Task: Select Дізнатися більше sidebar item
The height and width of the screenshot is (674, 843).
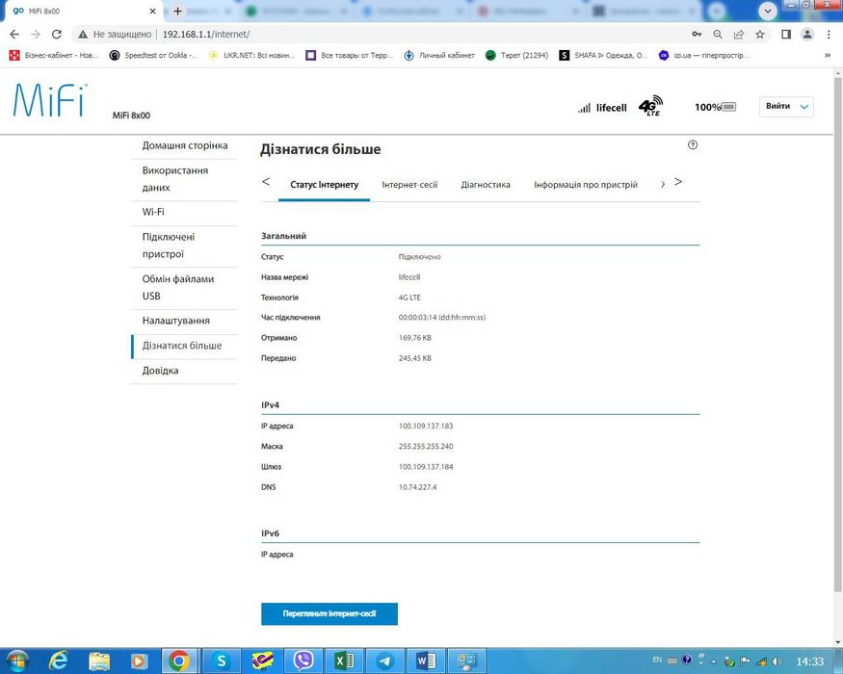Action: [x=184, y=346]
